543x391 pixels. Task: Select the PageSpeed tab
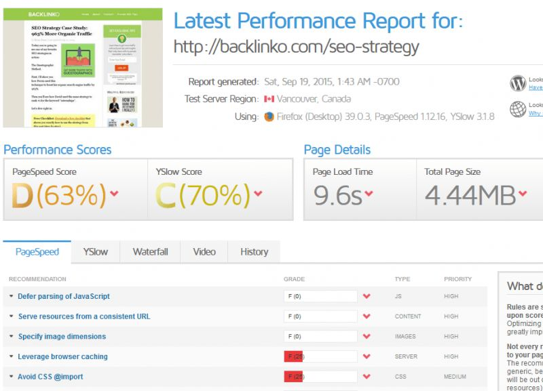pyautogui.click(x=37, y=252)
